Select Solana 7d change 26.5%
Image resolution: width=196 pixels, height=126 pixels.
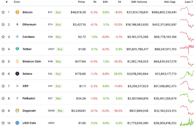(x=118, y=74)
